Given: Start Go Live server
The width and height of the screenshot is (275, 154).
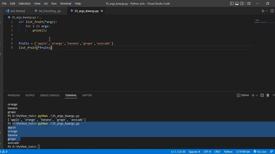Looking at the screenshot, I should pos(260,151).
